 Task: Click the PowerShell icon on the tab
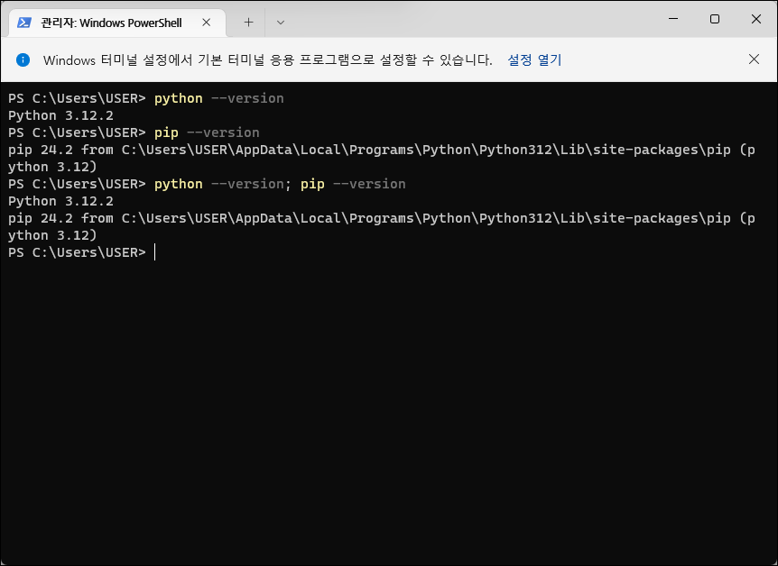tap(24, 23)
